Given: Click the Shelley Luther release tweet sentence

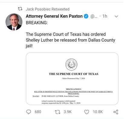Looking at the screenshot, I should coord(70,40).
